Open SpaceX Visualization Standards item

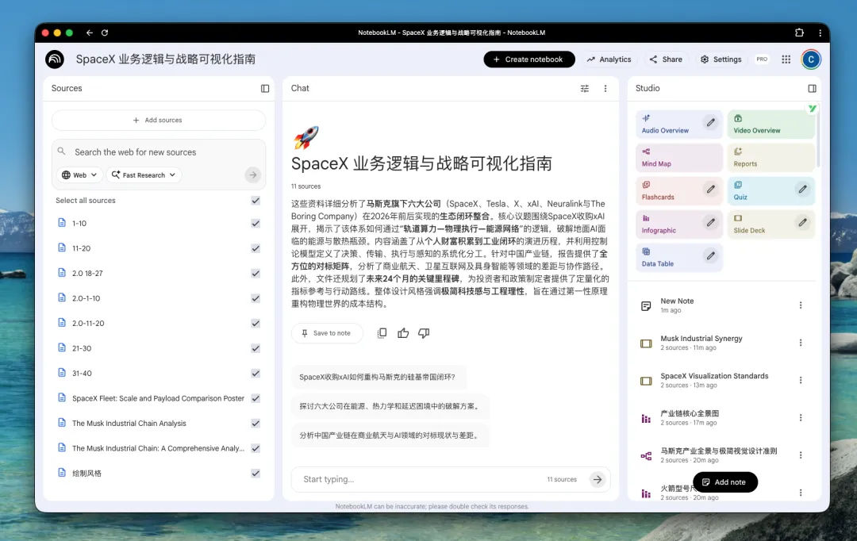[714, 380]
